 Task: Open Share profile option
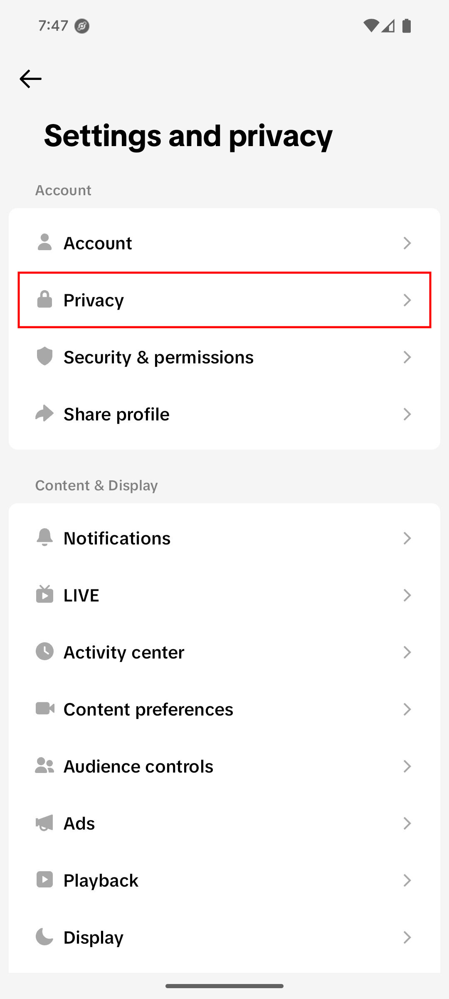pyautogui.click(x=224, y=414)
